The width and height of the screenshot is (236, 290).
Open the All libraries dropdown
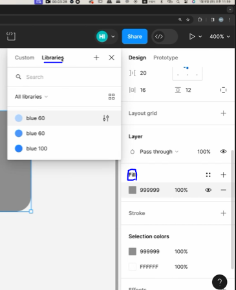click(x=31, y=97)
